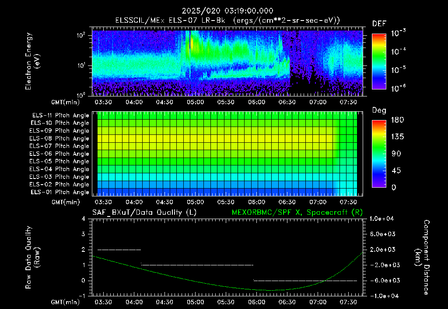448x309 pixels.
Task: Click the data quality line at level 1
Action: point(197,265)
